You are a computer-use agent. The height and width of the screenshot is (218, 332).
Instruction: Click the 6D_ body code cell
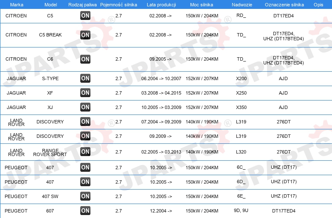(241, 182)
